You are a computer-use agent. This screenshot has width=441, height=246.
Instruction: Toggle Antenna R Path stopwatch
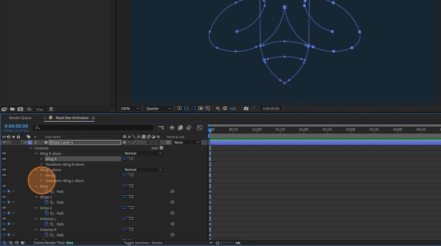(x=47, y=235)
